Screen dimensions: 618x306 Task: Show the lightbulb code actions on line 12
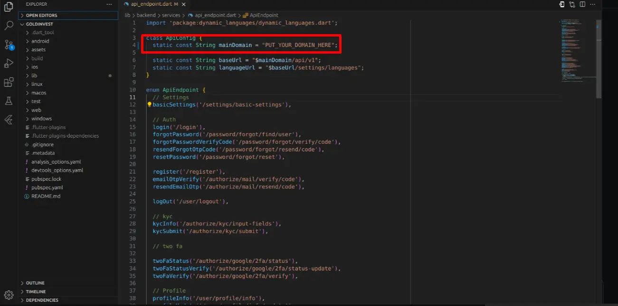click(149, 104)
